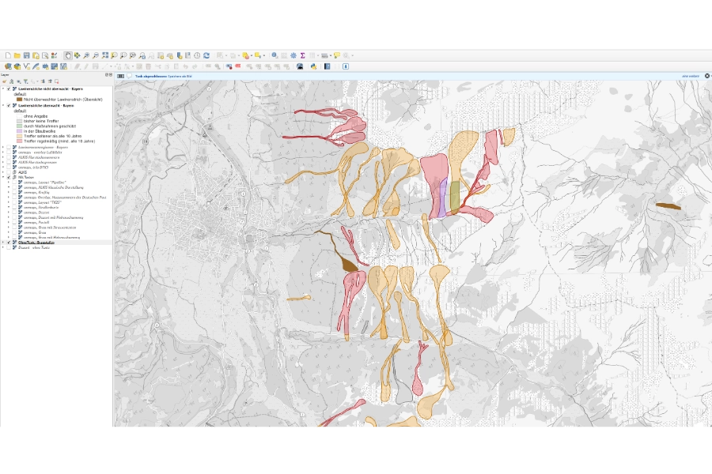
Task: Expand the ALKIS group node
Action: [x=3, y=172]
